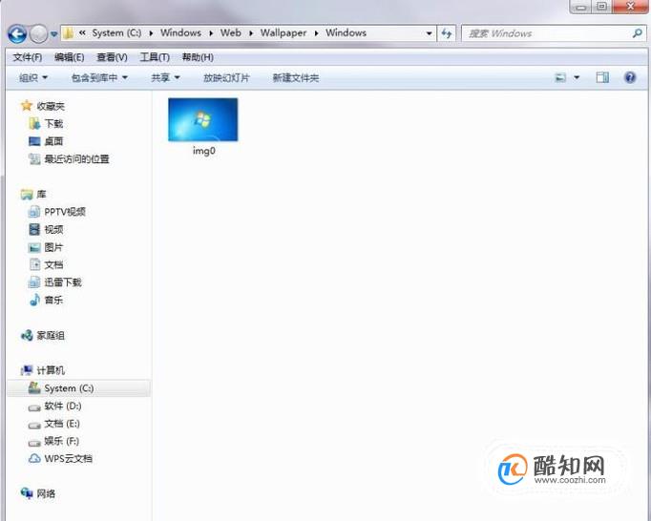This screenshot has width=651, height=521.
Task: Go back with the blue Back arrow
Action: tap(17, 34)
